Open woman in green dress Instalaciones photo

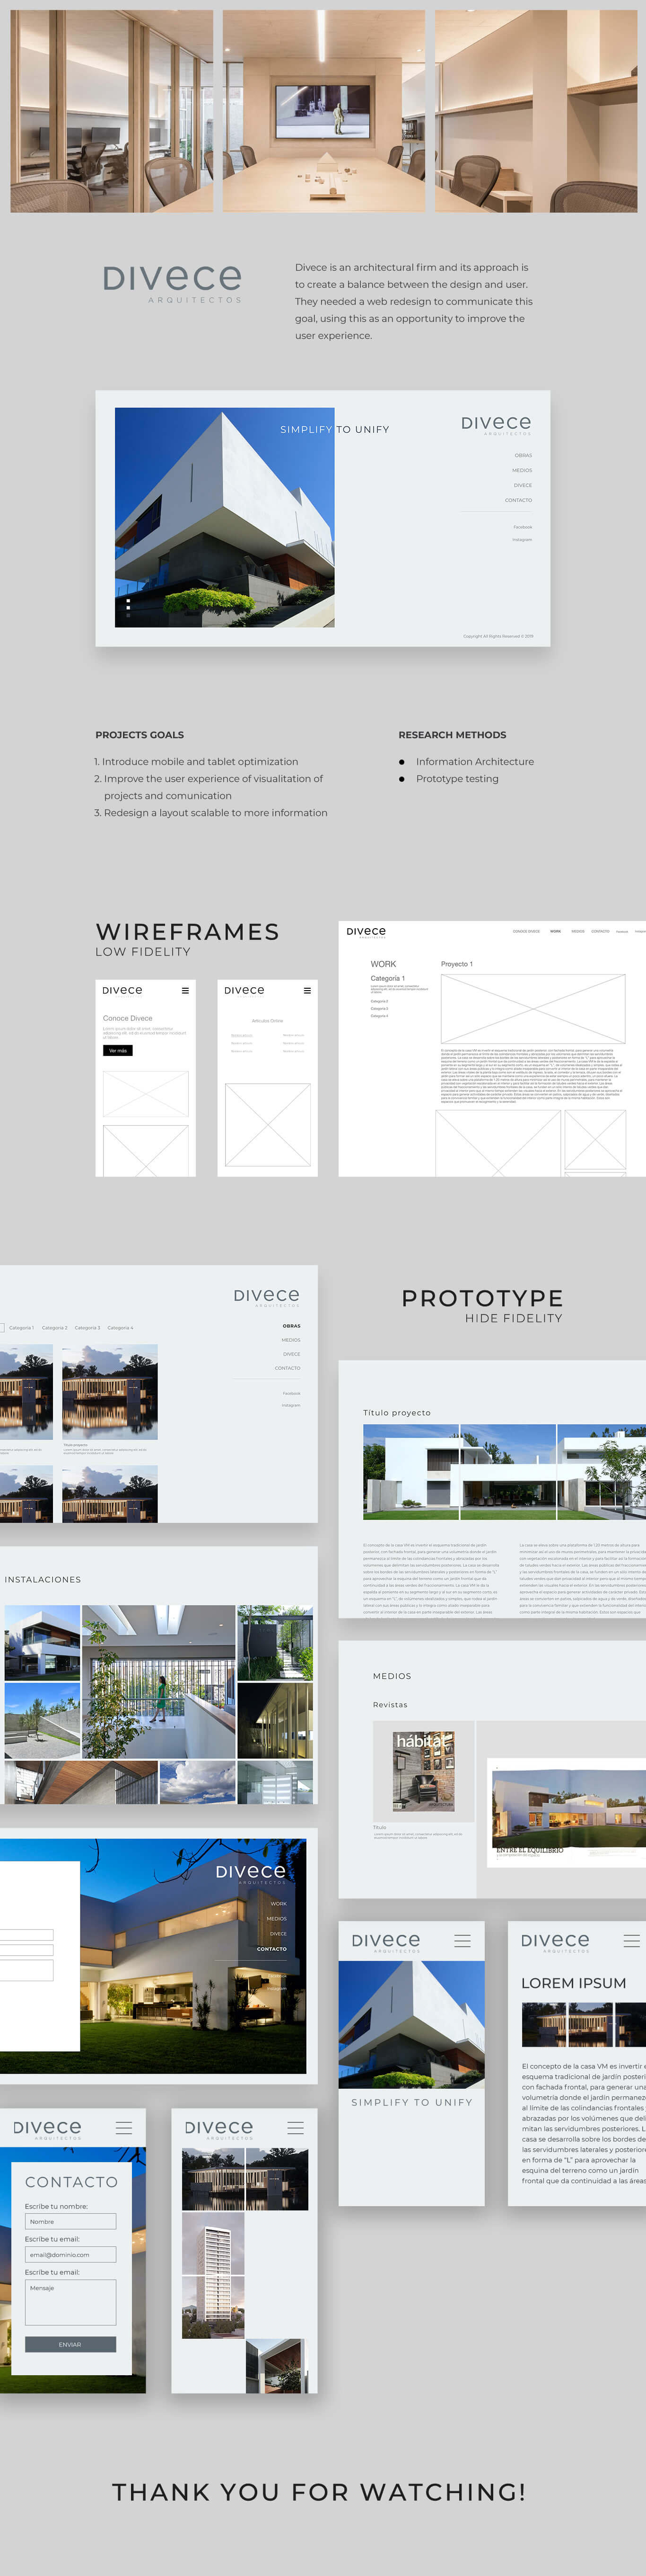pos(159,1682)
